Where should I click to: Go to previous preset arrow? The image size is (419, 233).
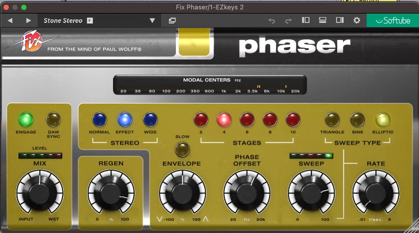coord(10,21)
